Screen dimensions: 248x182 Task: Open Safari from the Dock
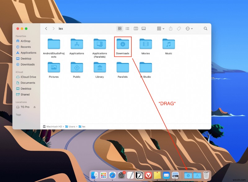click(x=112, y=175)
